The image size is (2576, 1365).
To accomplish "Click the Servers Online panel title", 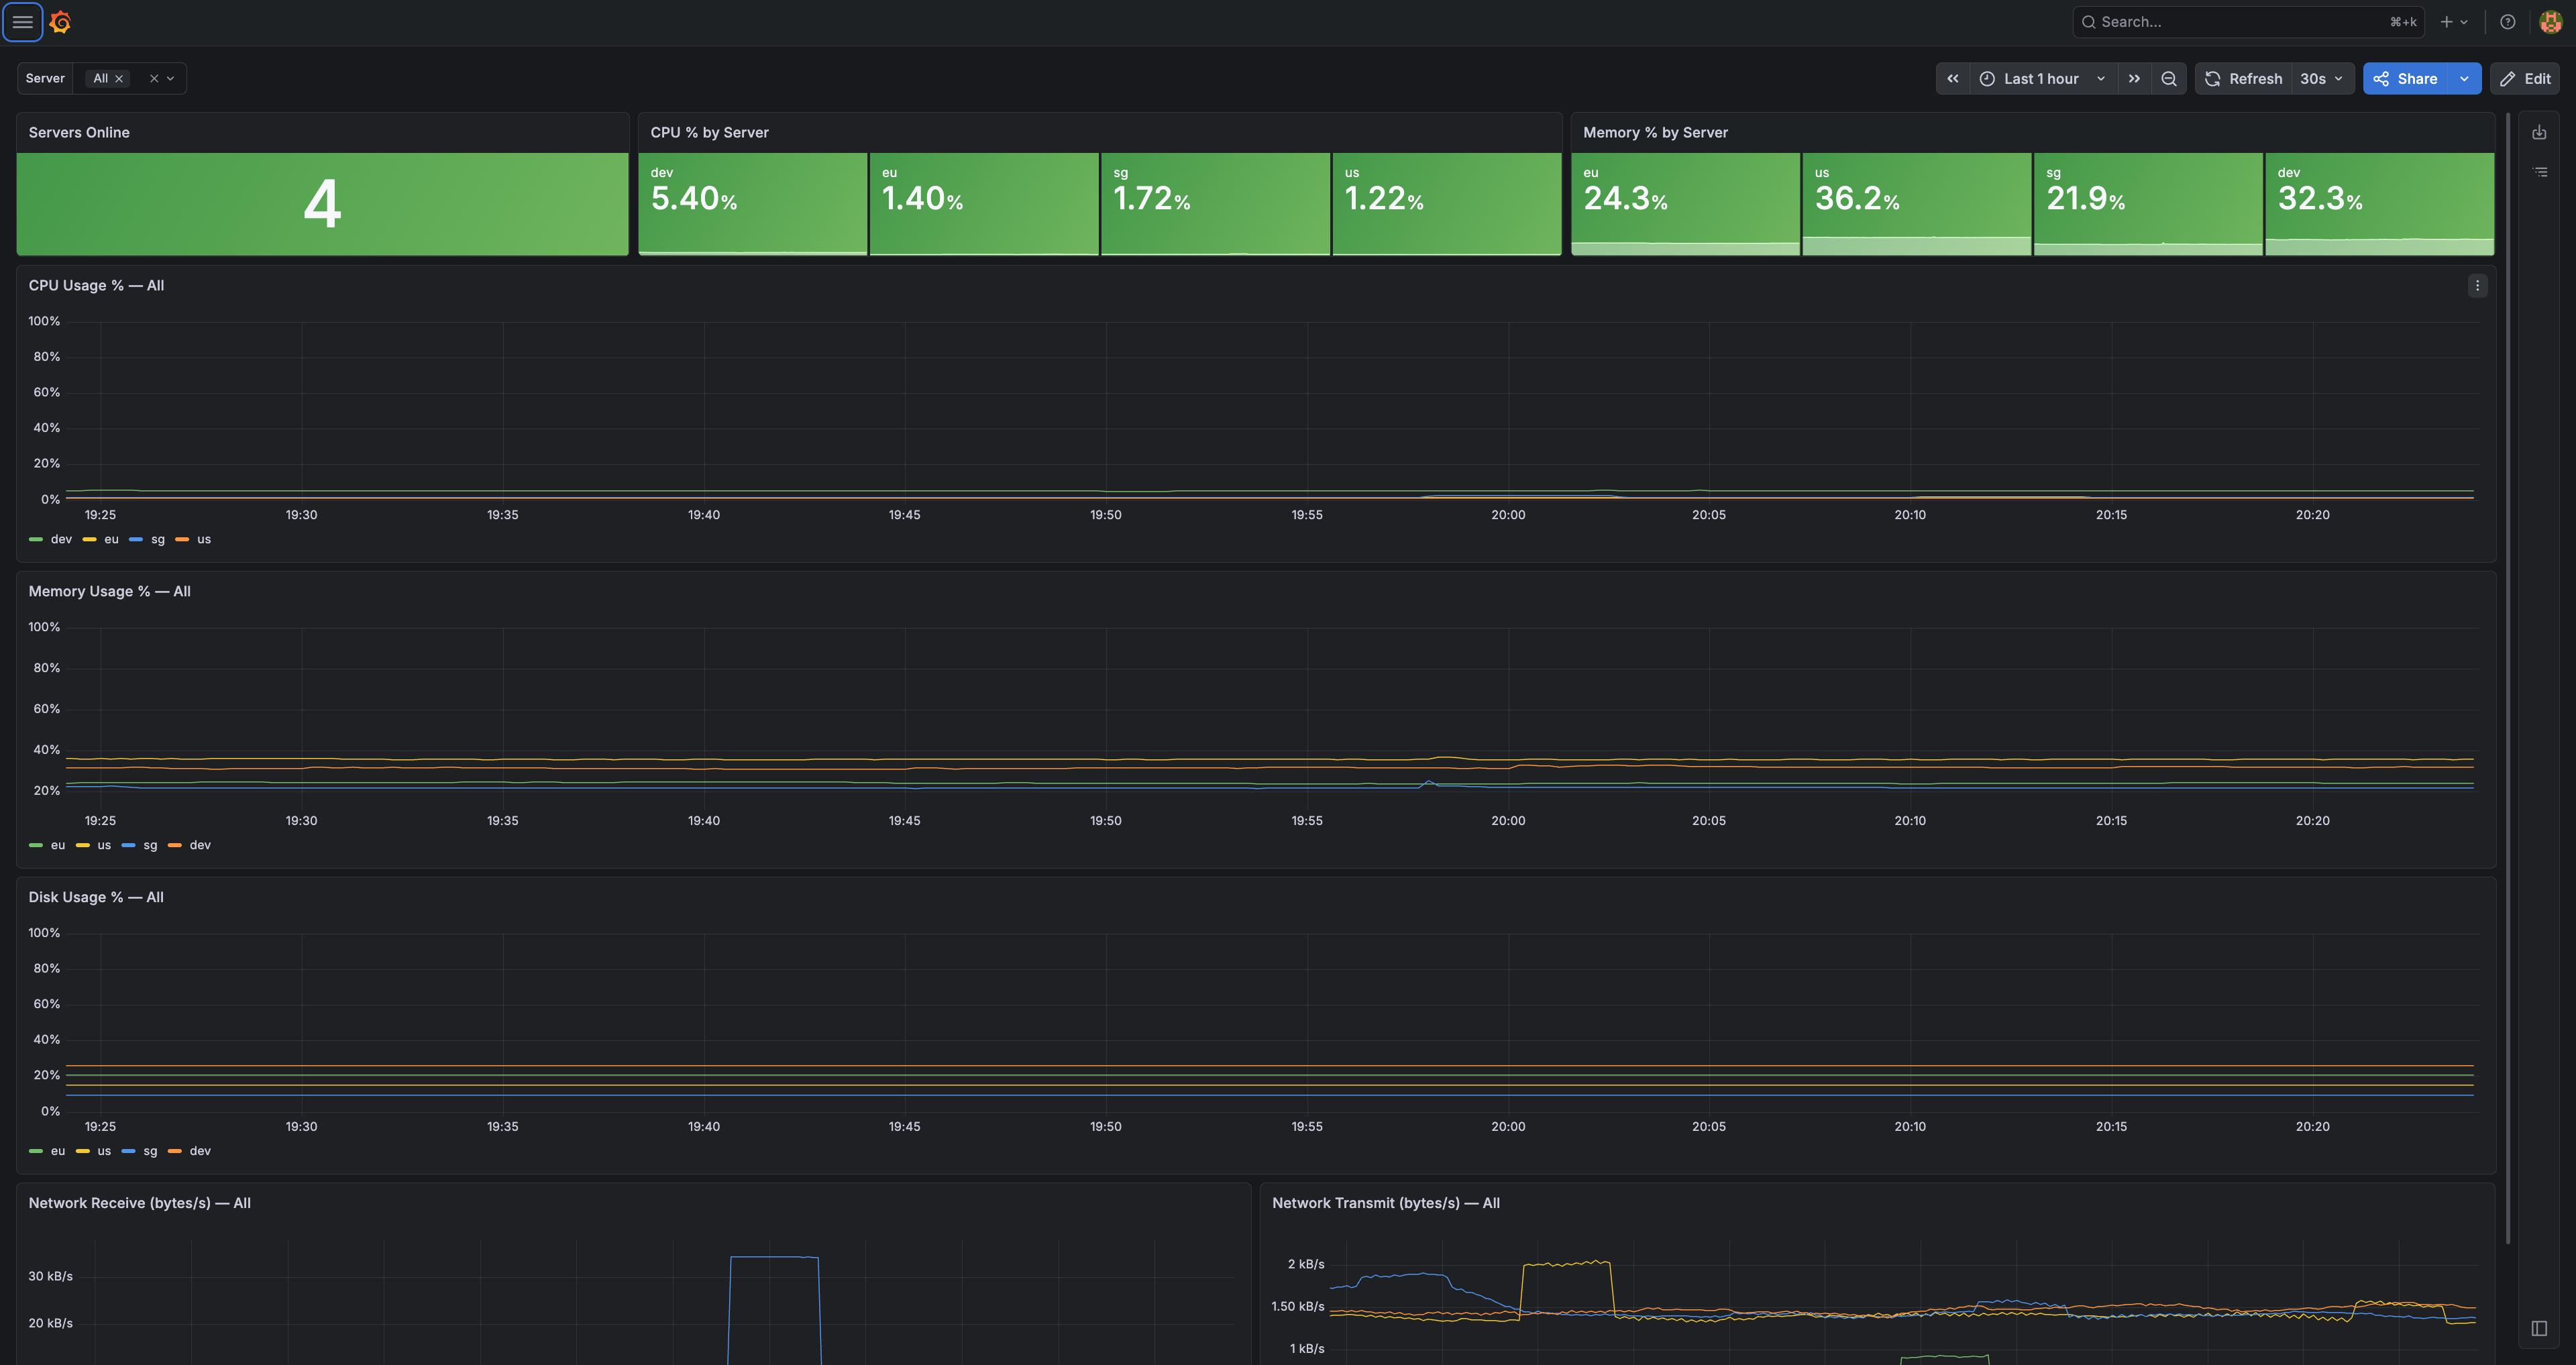I will click(x=79, y=133).
